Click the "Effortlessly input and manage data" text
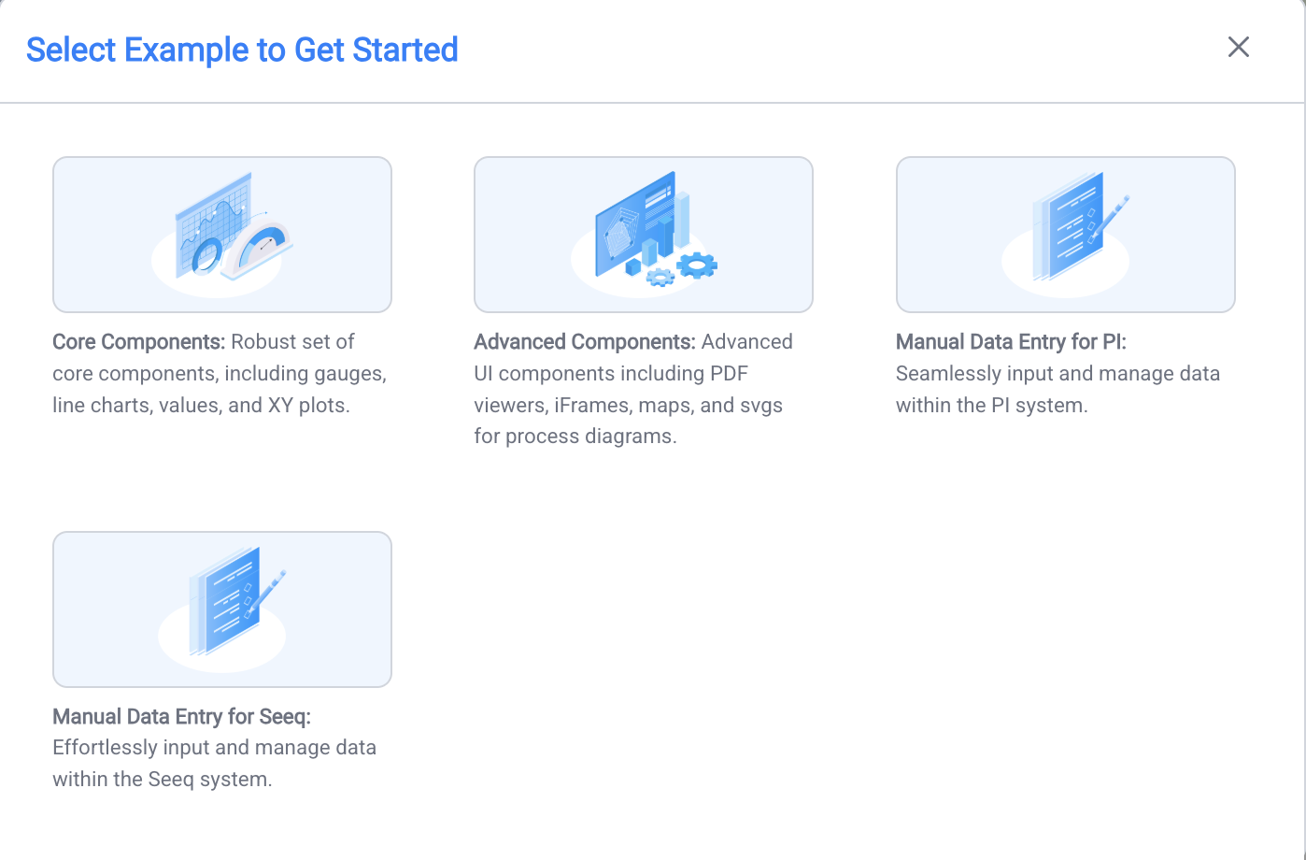This screenshot has width=1306, height=860. (214, 748)
